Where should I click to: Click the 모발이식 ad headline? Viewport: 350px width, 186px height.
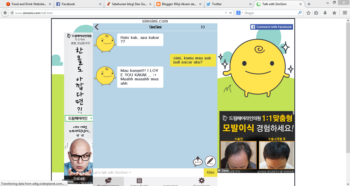coord(238,128)
